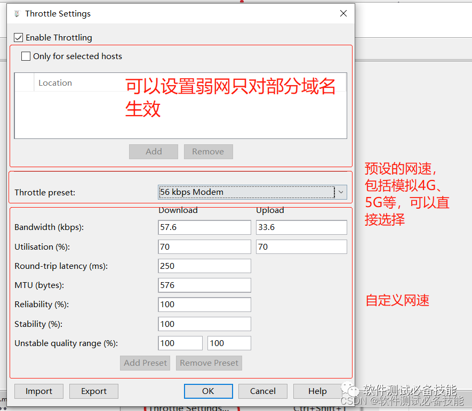Edit the Download bandwidth field 57.6
This screenshot has height=411, width=472.
[x=204, y=227]
